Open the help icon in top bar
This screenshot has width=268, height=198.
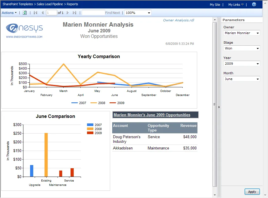pos(254,4)
